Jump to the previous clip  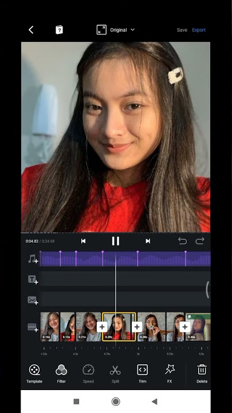click(x=83, y=241)
